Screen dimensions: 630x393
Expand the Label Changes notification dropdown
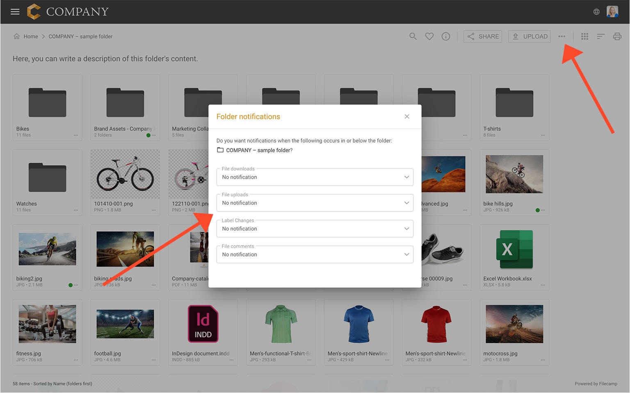pos(315,229)
